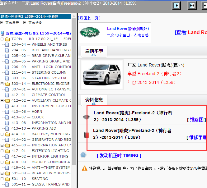Open the 返回上一页 link
The height and width of the screenshot is (188, 207).
coord(89,18)
